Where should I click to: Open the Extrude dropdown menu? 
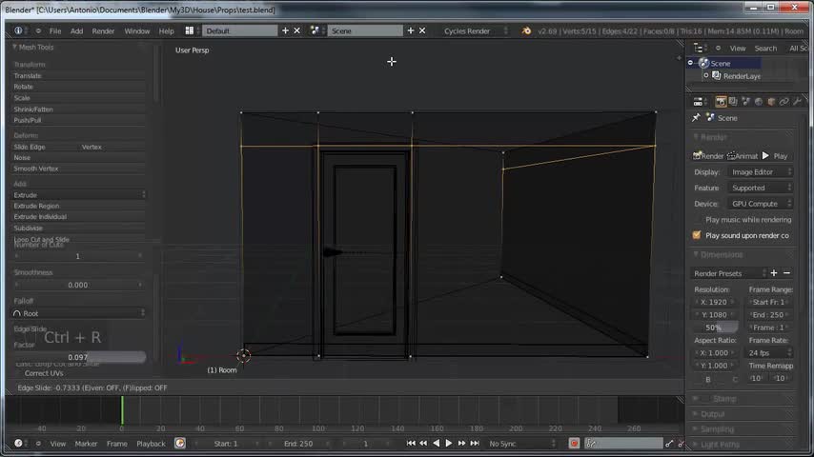click(x=78, y=195)
